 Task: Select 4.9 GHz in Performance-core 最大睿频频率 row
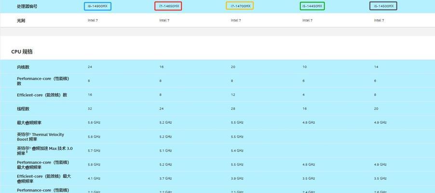click(381, 165)
